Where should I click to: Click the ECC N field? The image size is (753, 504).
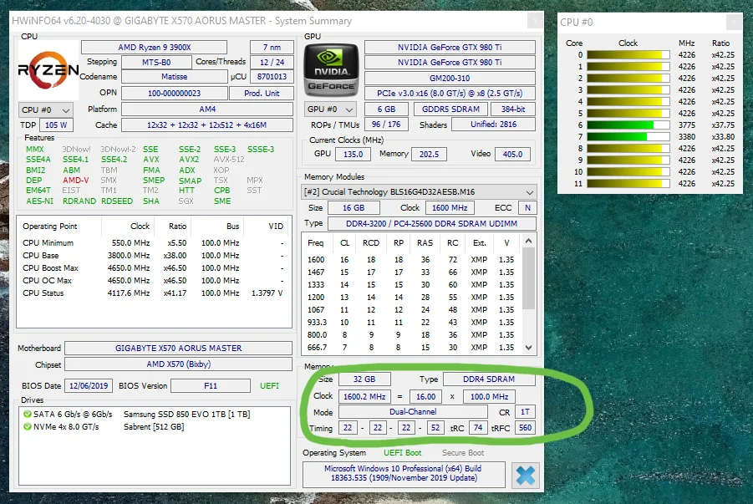coord(528,208)
